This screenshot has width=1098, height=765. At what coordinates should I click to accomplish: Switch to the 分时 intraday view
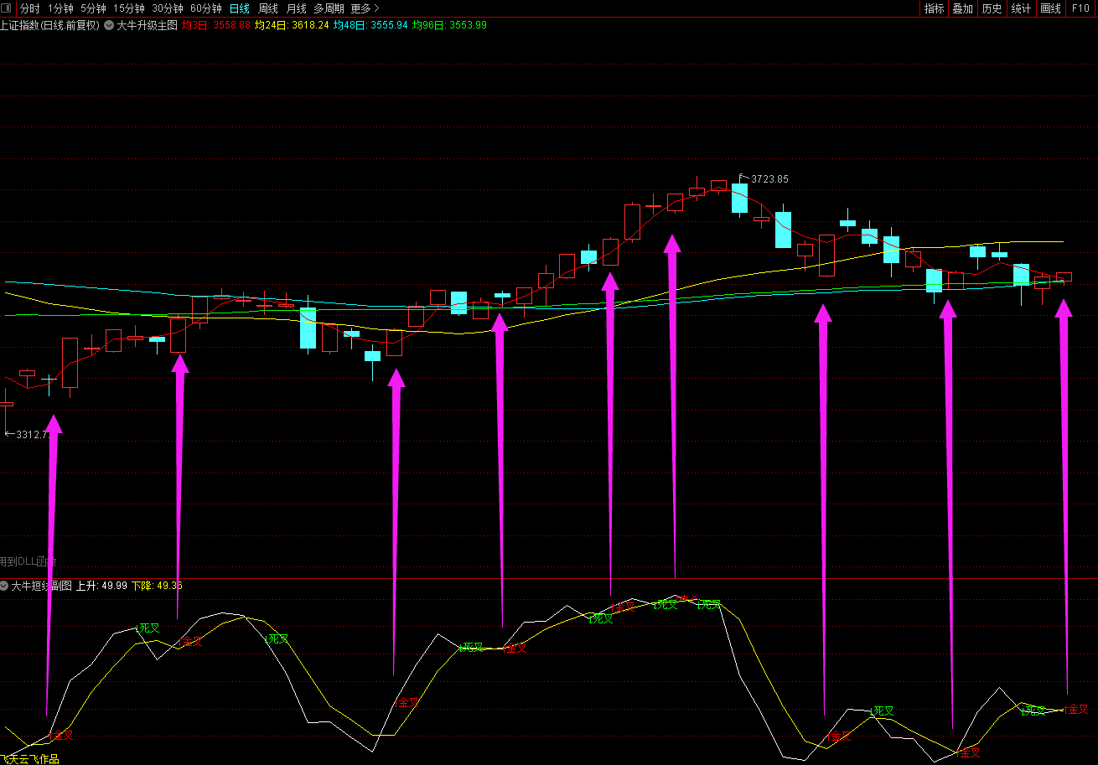tap(29, 8)
